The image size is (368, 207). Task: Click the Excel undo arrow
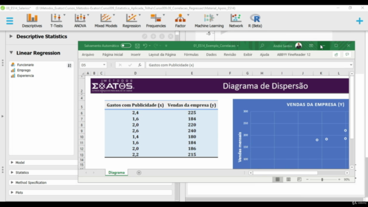tap(145, 46)
